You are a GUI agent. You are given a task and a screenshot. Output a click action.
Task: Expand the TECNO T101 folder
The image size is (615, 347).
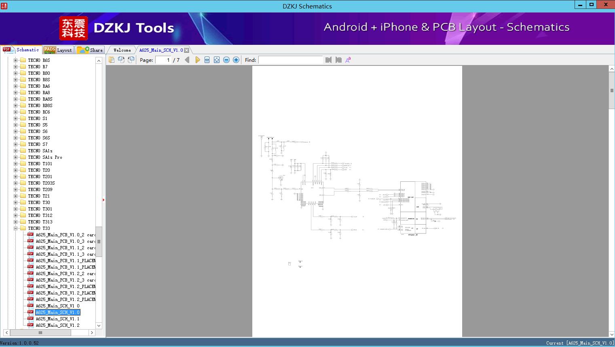click(16, 164)
